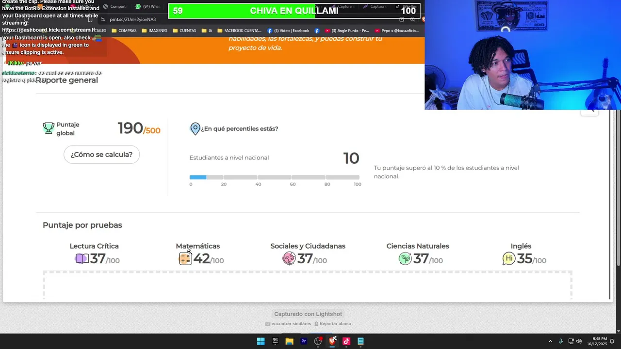Click the prnt.sc address bar URL
The image size is (621, 349).
(133, 19)
